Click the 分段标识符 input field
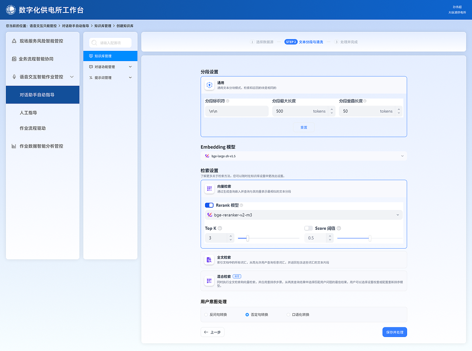The height and width of the screenshot is (351, 472). coord(237,111)
